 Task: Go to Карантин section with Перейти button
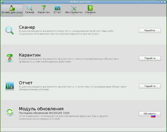tap(150, 58)
